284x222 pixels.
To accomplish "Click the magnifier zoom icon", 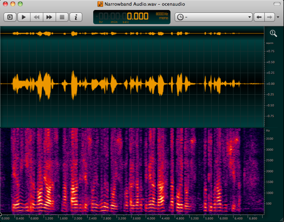I will click(274, 33).
